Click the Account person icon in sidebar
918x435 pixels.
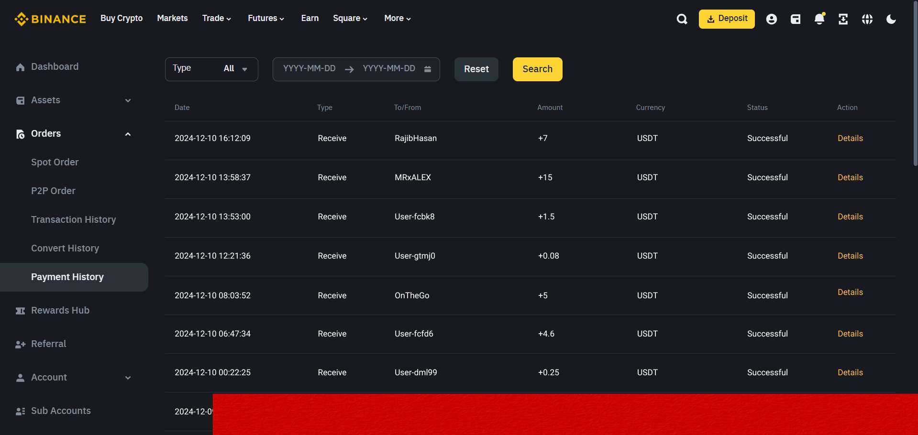[x=20, y=378]
